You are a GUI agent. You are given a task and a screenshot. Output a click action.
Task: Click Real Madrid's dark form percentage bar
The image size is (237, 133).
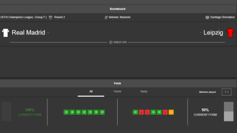point(6,112)
